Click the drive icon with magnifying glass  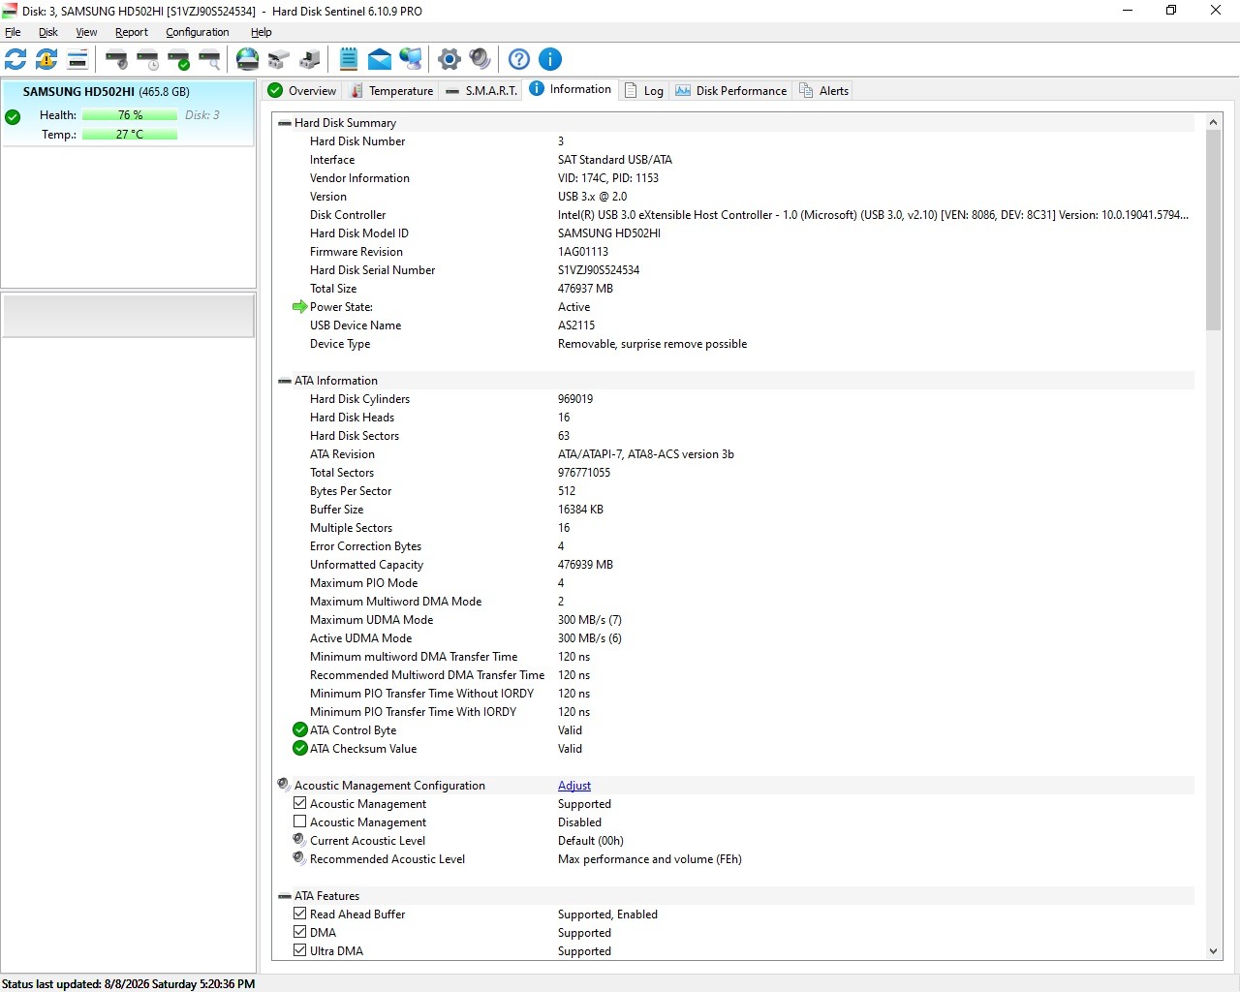pos(209,59)
